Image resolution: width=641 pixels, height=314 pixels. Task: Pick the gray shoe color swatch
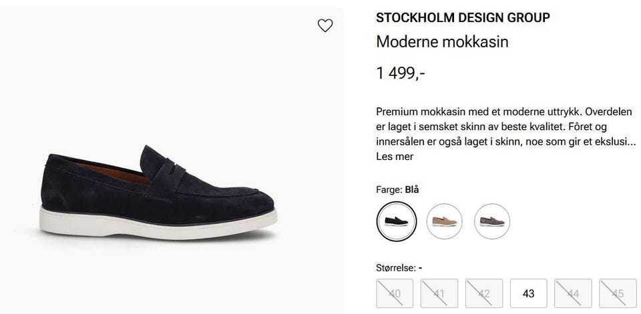click(x=491, y=221)
